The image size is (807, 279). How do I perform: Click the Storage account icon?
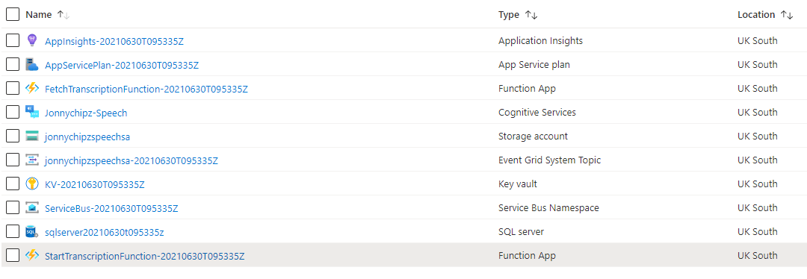coord(32,137)
